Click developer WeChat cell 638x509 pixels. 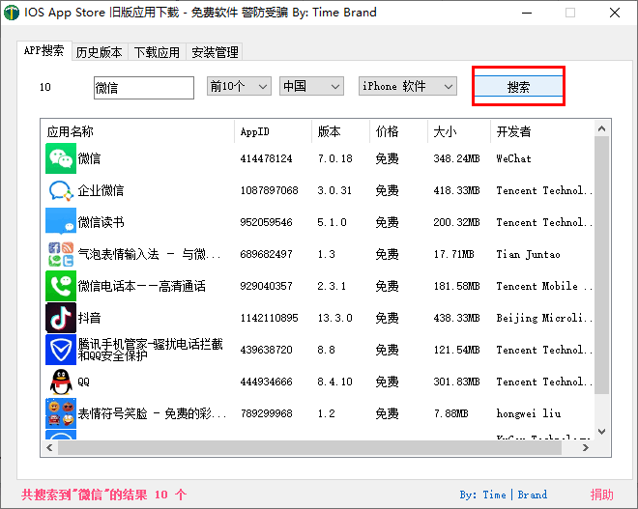[x=513, y=158]
